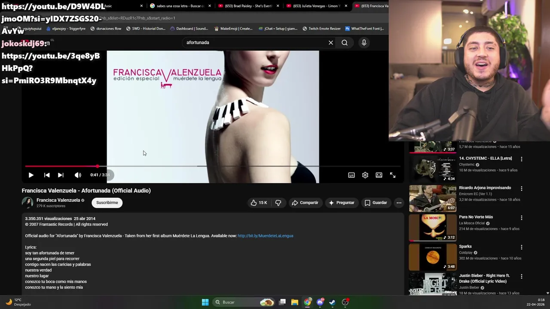Seek on the red video progress bar

tap(213, 166)
